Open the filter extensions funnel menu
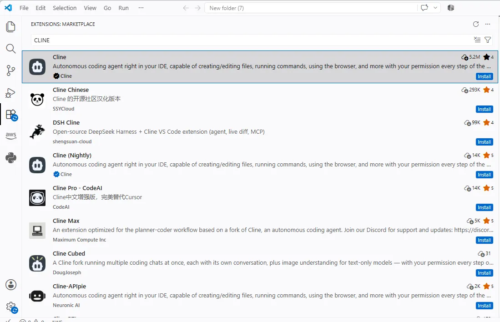Viewport: 500px width, 322px height. click(x=488, y=40)
